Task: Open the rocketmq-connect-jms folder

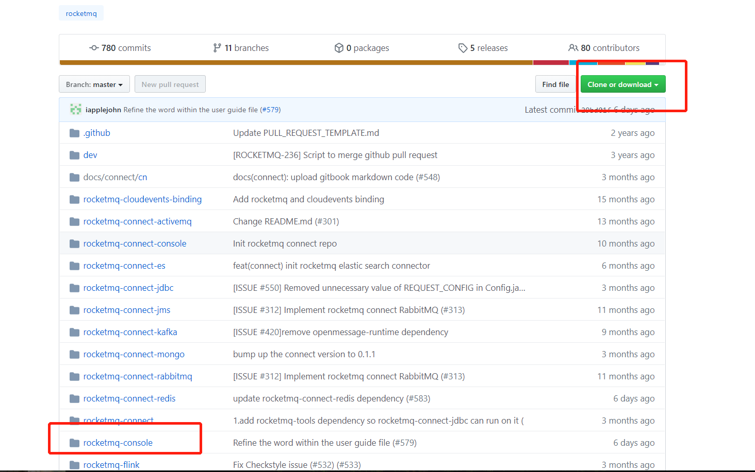Action: pyautogui.click(x=127, y=310)
